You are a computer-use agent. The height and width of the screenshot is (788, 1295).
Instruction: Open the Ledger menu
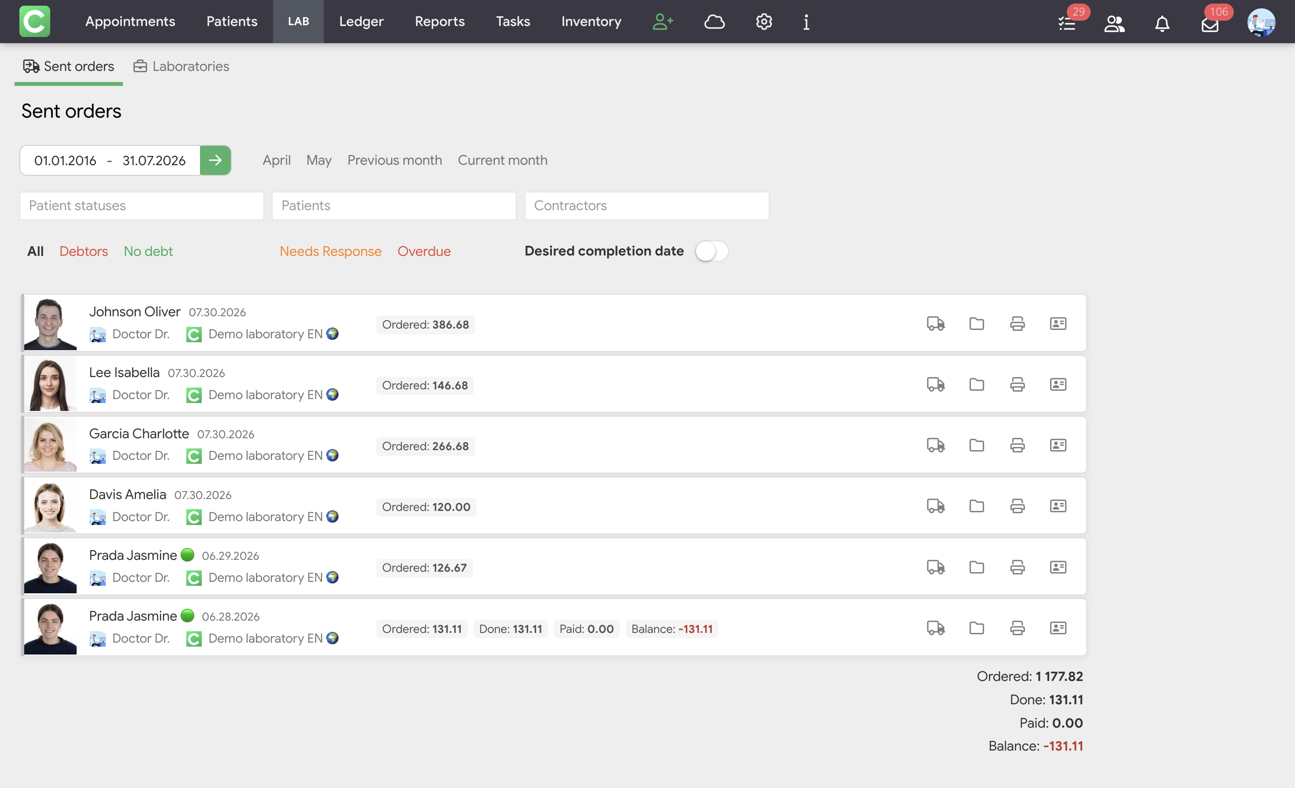pyautogui.click(x=361, y=22)
